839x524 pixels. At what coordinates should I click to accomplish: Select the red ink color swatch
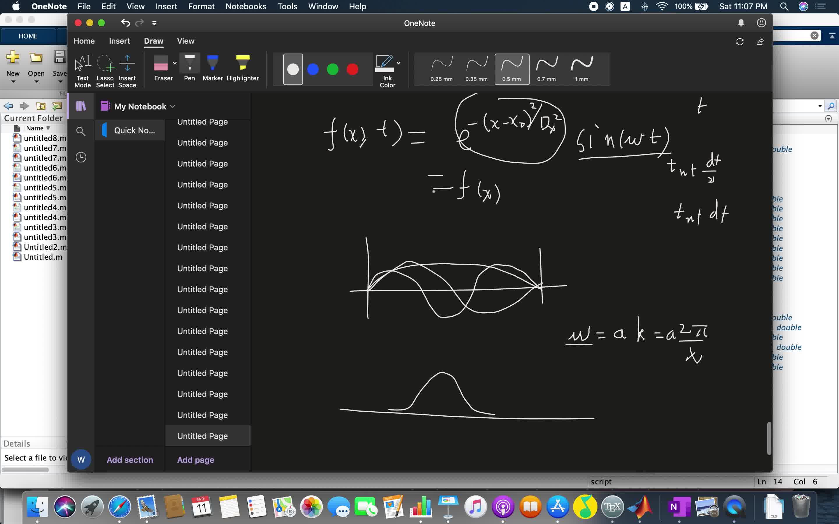pyautogui.click(x=352, y=69)
